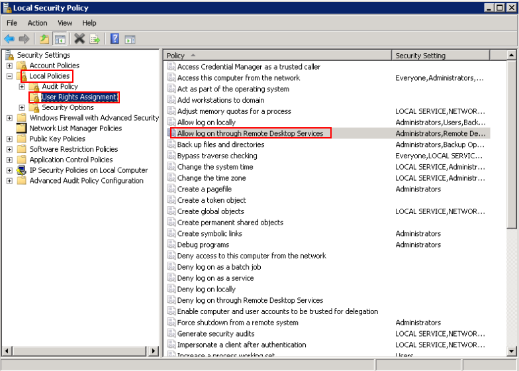The width and height of the screenshot is (519, 371).
Task: Click the Back arrow toolbar icon
Action: coord(9,39)
